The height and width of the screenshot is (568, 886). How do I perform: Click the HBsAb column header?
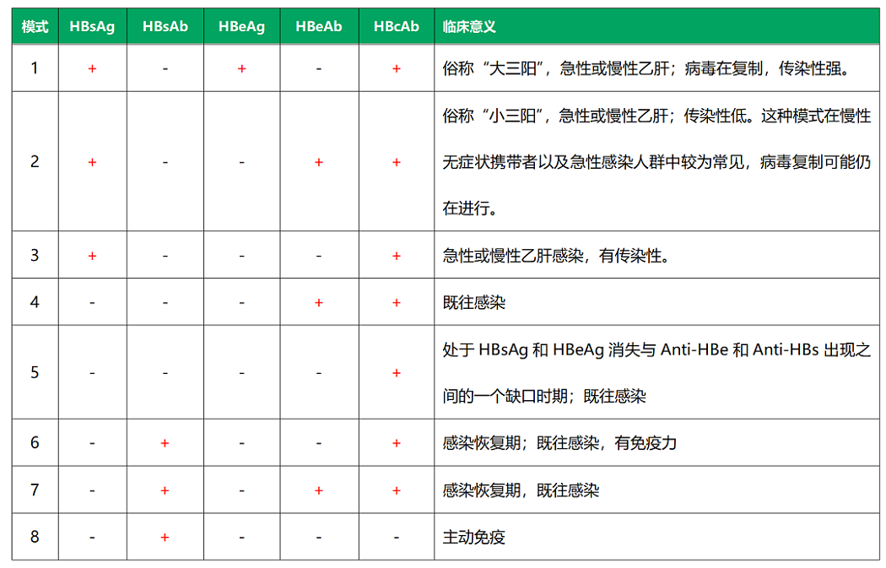(x=164, y=26)
